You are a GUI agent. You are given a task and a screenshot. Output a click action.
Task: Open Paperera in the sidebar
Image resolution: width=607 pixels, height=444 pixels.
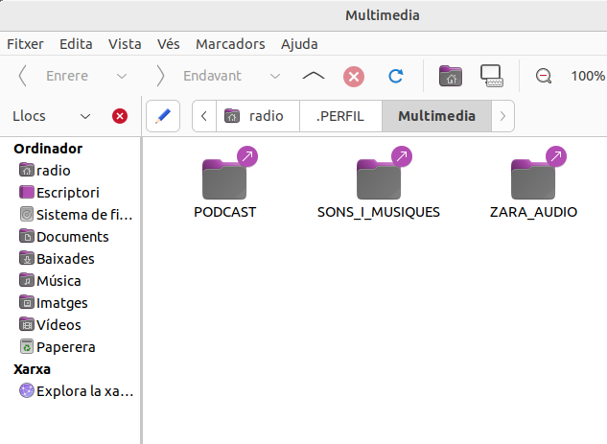(65, 347)
